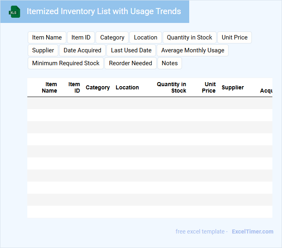Select the Quantity in Stock tag
Screen dimensions: 282x248
pyautogui.click(x=189, y=37)
